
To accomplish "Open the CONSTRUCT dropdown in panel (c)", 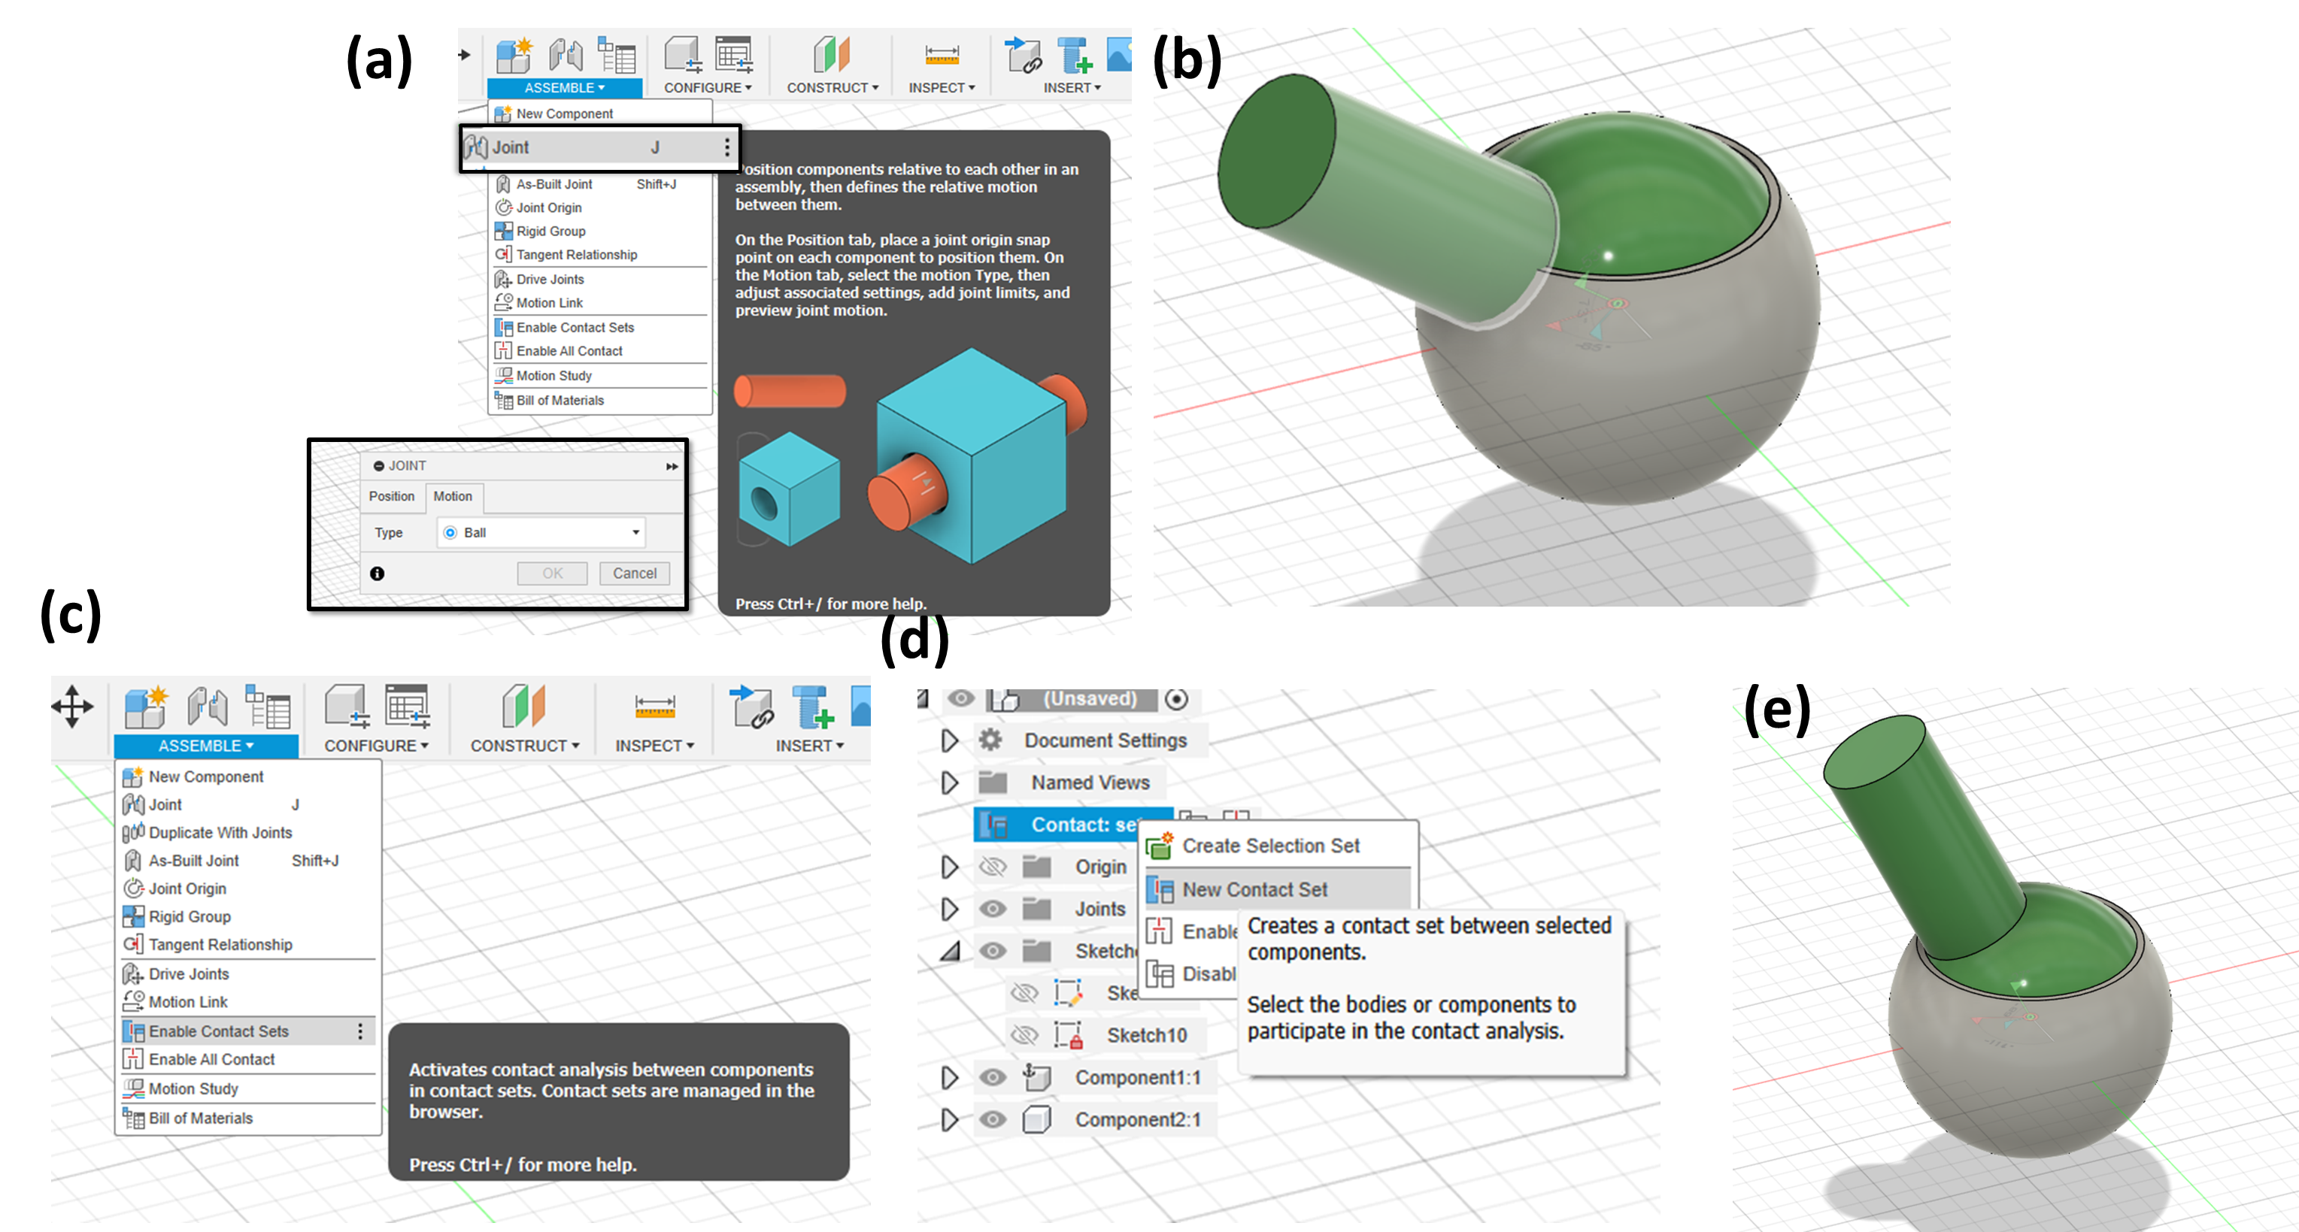I will pos(525,746).
